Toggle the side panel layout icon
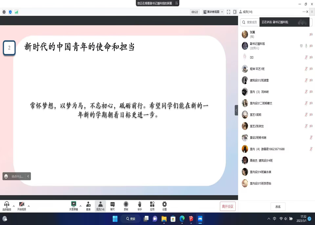The width and height of the screenshot is (315, 225). click(x=235, y=12)
